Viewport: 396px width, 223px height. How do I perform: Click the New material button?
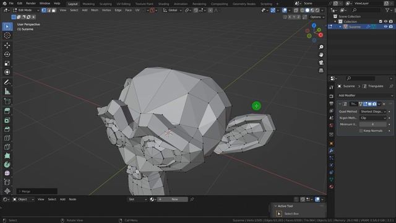pos(173,199)
